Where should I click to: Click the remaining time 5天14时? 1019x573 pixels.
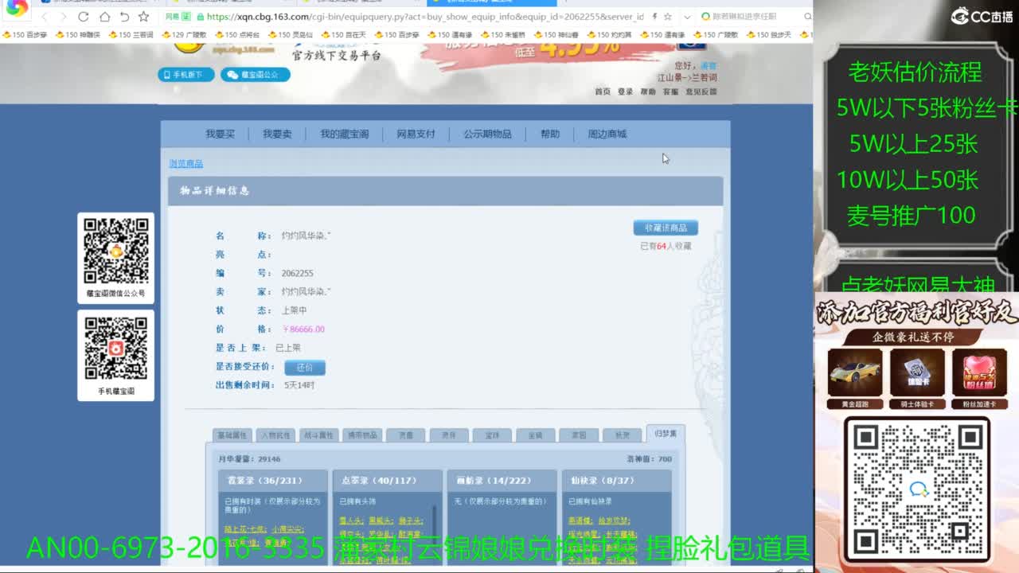pyautogui.click(x=299, y=385)
